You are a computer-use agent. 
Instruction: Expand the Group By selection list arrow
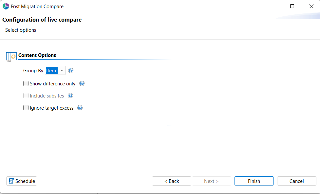point(62,70)
